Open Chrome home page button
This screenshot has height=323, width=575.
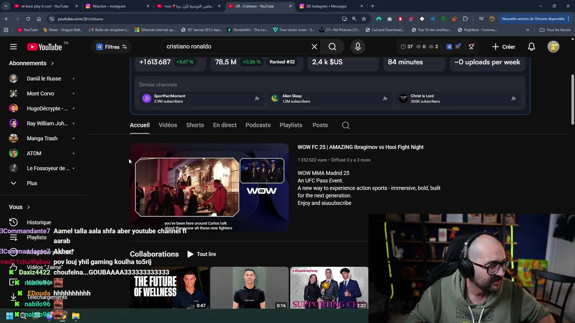click(39, 19)
